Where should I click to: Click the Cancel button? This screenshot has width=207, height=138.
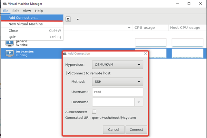click(114, 130)
